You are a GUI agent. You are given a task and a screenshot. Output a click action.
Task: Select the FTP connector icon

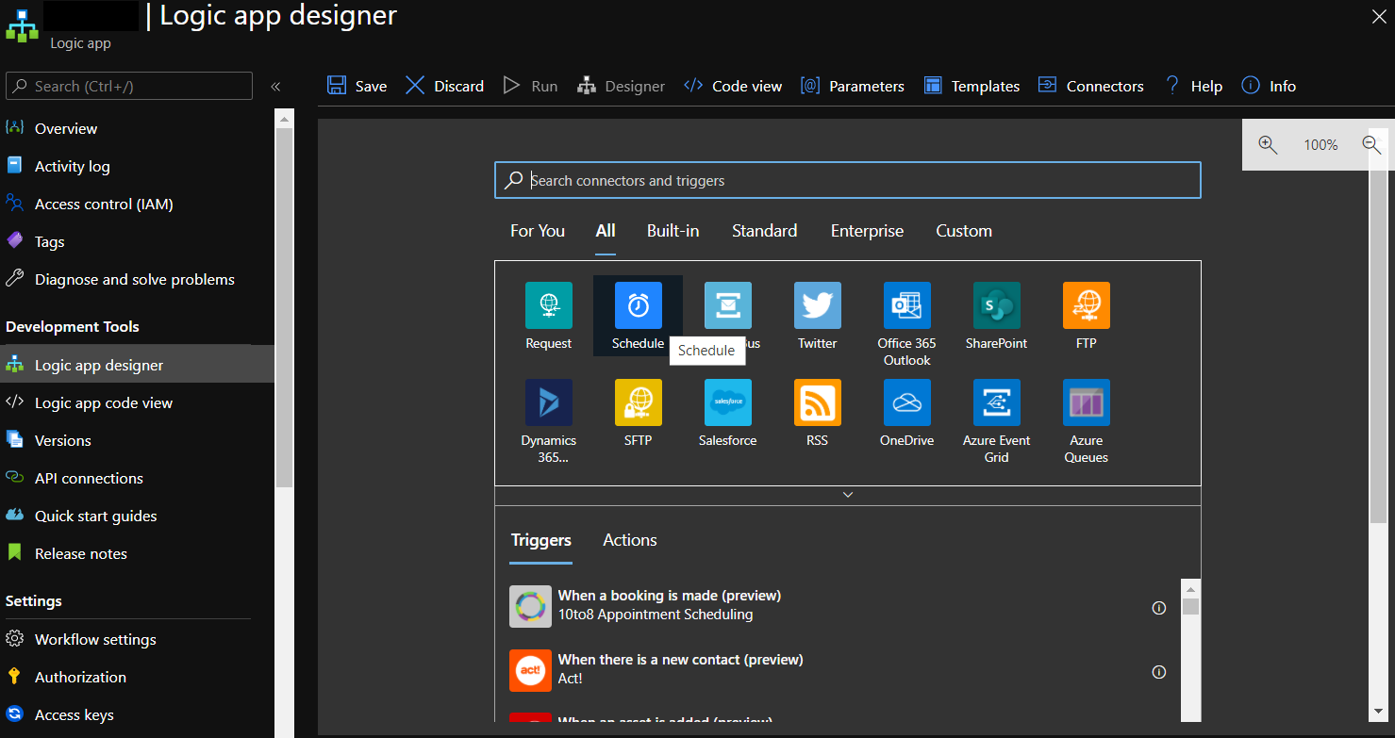1087,305
